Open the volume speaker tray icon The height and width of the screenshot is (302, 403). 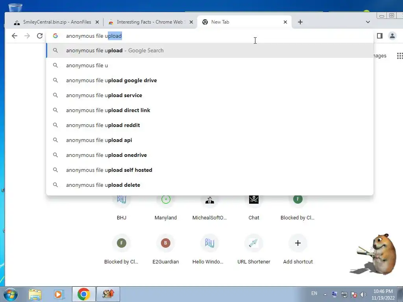[363, 295]
